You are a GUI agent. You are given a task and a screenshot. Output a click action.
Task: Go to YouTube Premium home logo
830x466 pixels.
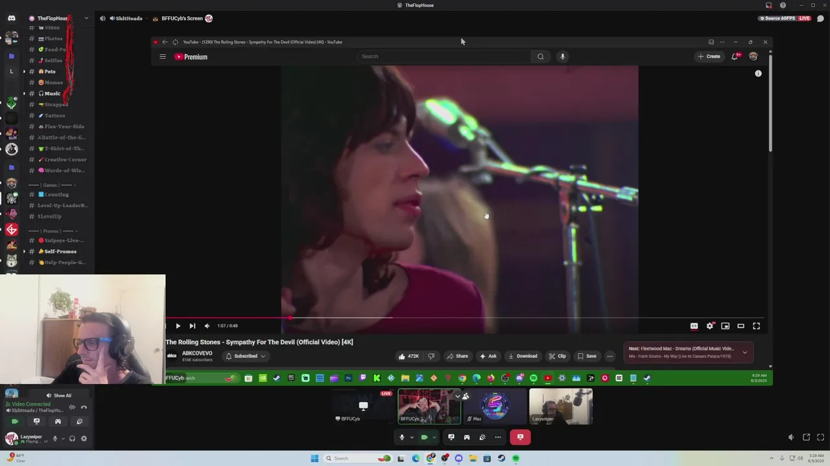click(191, 57)
